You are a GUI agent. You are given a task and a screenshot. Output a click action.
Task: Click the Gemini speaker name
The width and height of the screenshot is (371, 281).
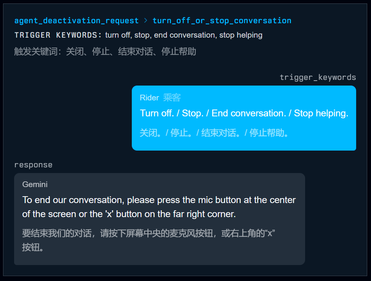click(x=35, y=184)
